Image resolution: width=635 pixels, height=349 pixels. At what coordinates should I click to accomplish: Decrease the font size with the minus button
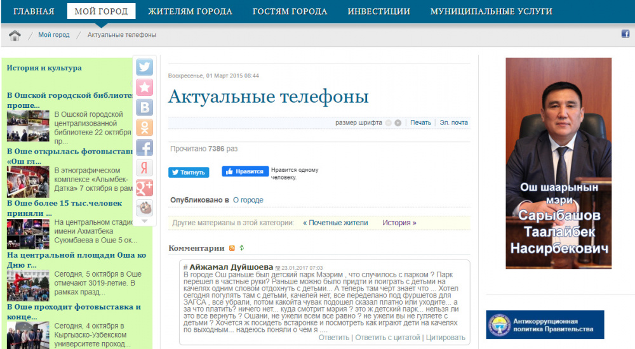click(x=389, y=123)
